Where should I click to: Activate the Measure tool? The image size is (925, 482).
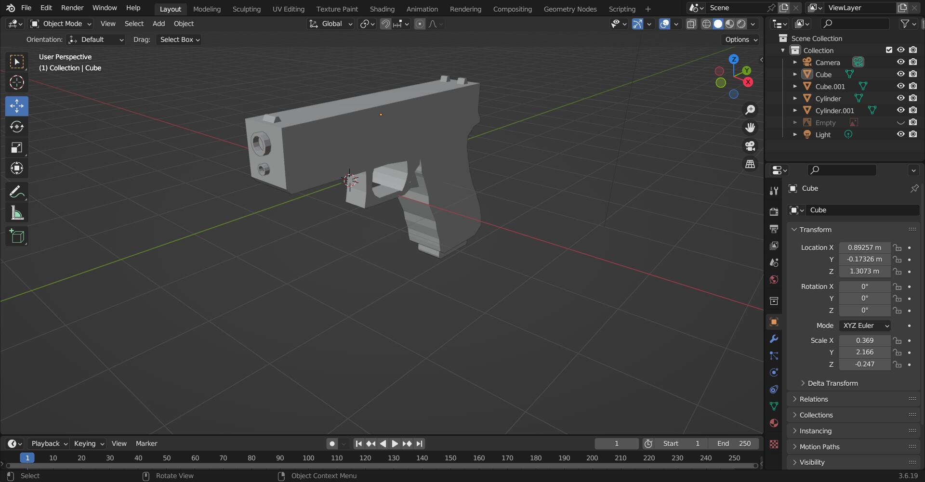tap(17, 213)
